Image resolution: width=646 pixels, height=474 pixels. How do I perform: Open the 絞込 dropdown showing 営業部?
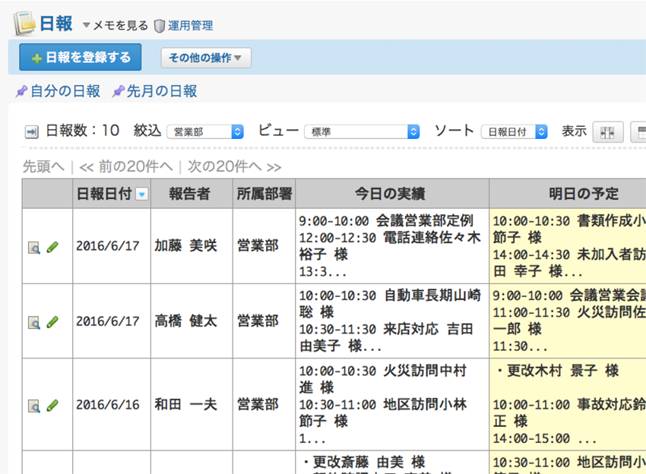click(x=204, y=131)
